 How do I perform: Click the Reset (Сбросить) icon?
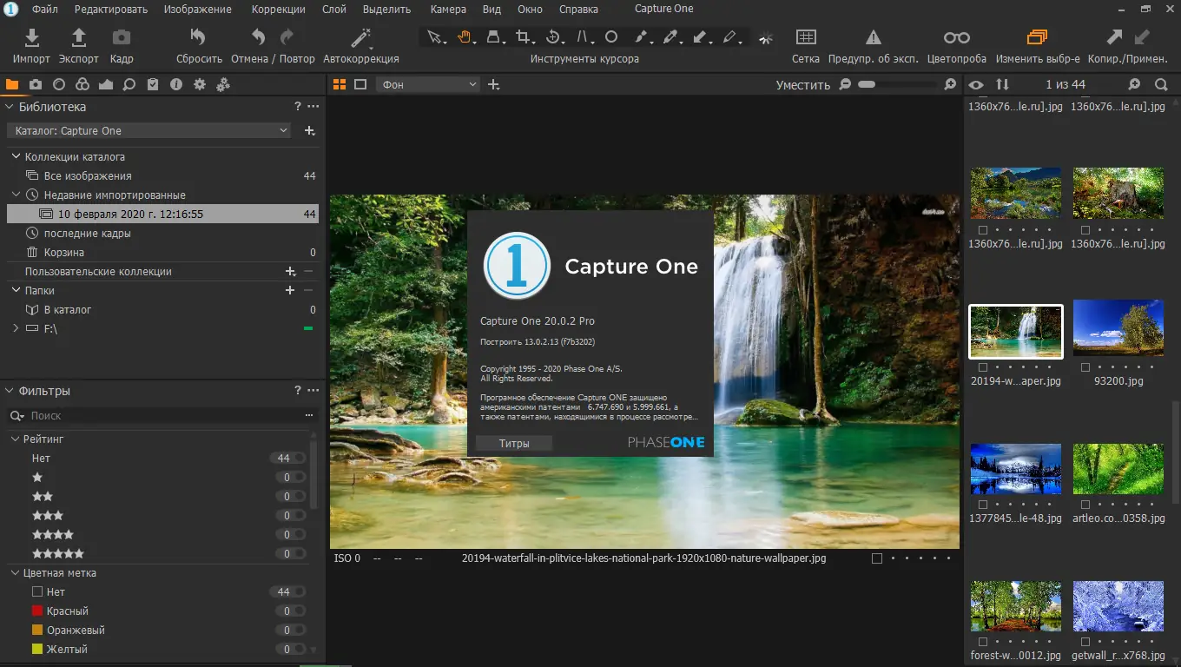click(x=199, y=38)
